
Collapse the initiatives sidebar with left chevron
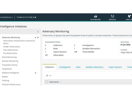38,32
